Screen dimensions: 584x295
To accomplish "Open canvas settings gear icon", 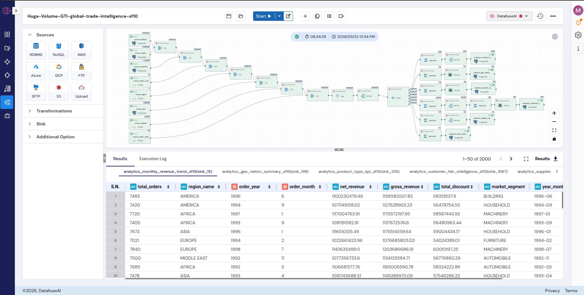I will 555,37.
